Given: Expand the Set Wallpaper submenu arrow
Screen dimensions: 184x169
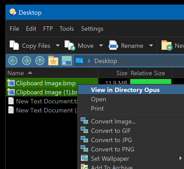Looking at the screenshot, I should [180, 158].
